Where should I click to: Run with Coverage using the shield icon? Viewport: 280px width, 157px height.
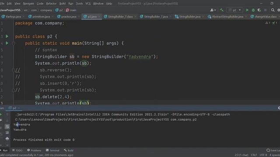(x=259, y=10)
